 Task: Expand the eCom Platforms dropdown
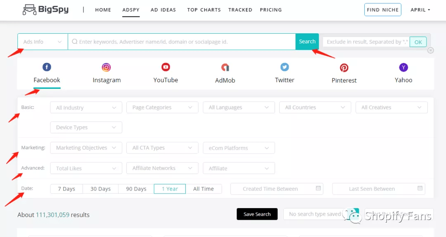(x=239, y=148)
